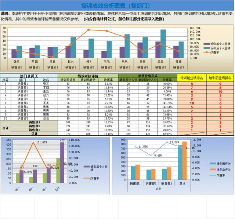Screen dimensions: 235x219
Task: Click tall purple 总计 bar in bottom-left chart
Action: click(62, 163)
